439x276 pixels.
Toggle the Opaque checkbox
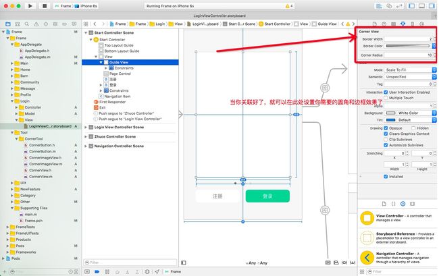[x=386, y=128]
